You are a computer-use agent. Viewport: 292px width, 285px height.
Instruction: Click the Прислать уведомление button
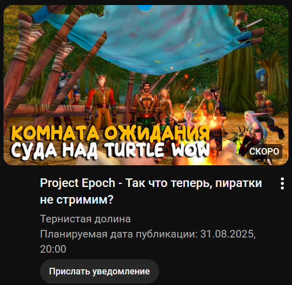100,271
